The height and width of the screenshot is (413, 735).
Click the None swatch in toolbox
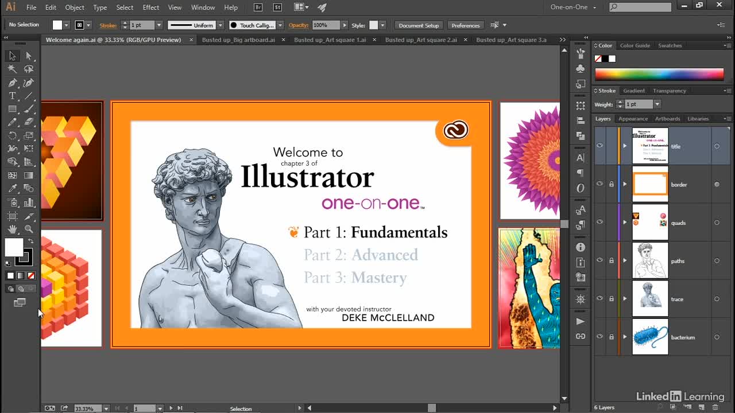click(x=31, y=276)
